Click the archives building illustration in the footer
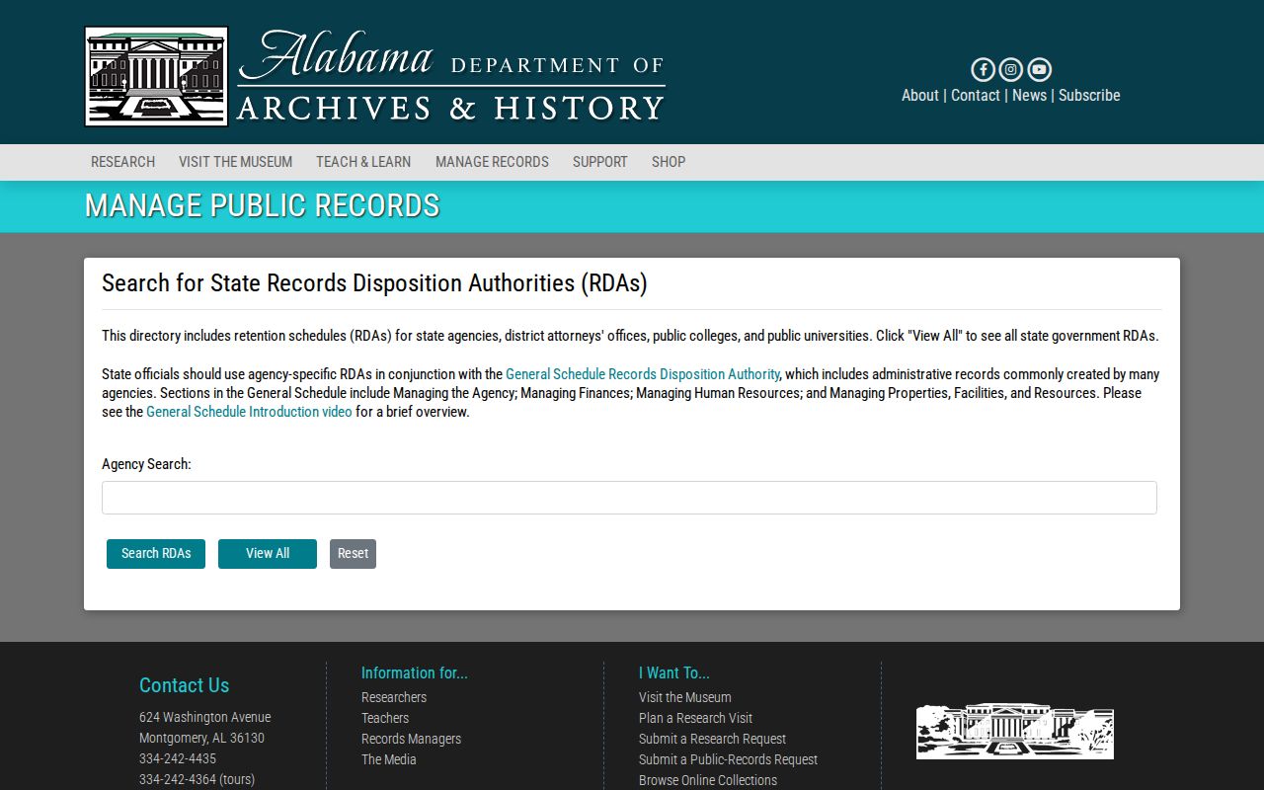 pyautogui.click(x=1014, y=731)
